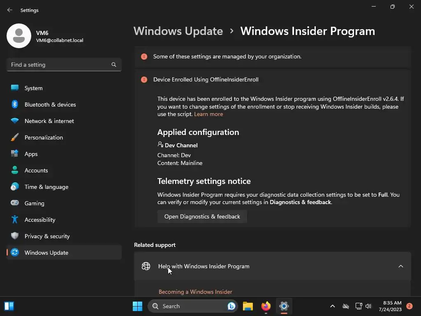Select Windows Update in sidebar
421x316 pixels.
click(64, 252)
